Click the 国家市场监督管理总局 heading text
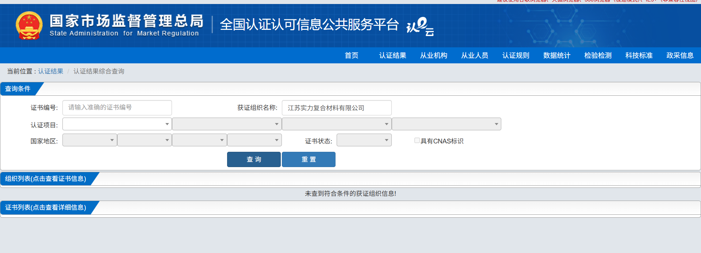 (126, 21)
